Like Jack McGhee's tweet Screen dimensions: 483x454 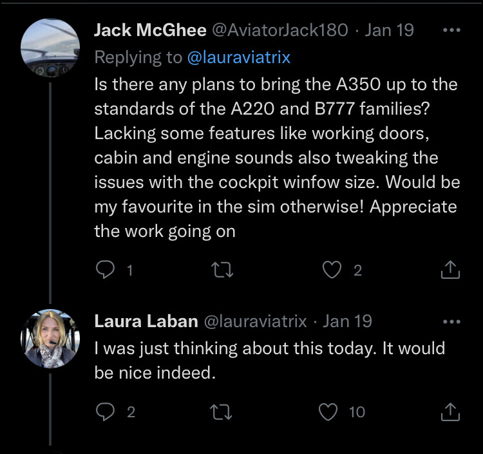pyautogui.click(x=331, y=270)
